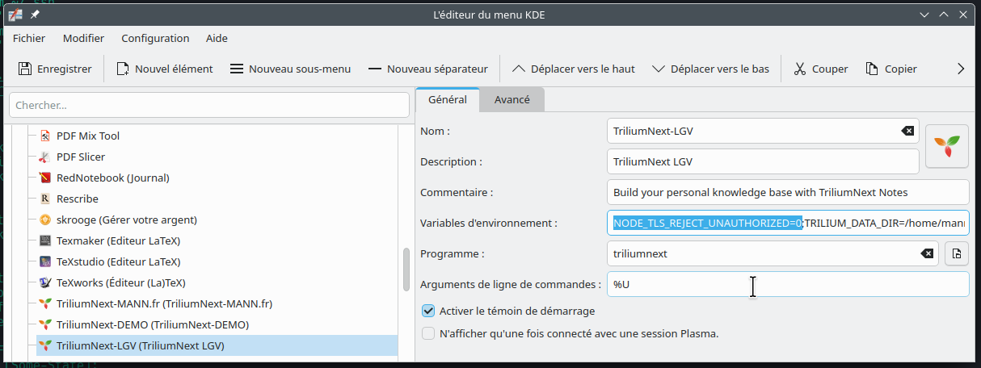Click the RedNotebook icon
The image size is (981, 368).
coord(45,178)
